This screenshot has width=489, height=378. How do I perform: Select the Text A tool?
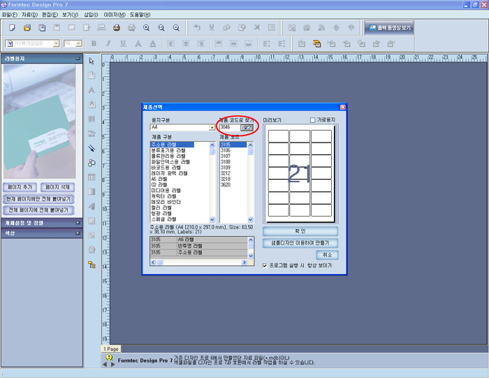[x=92, y=90]
